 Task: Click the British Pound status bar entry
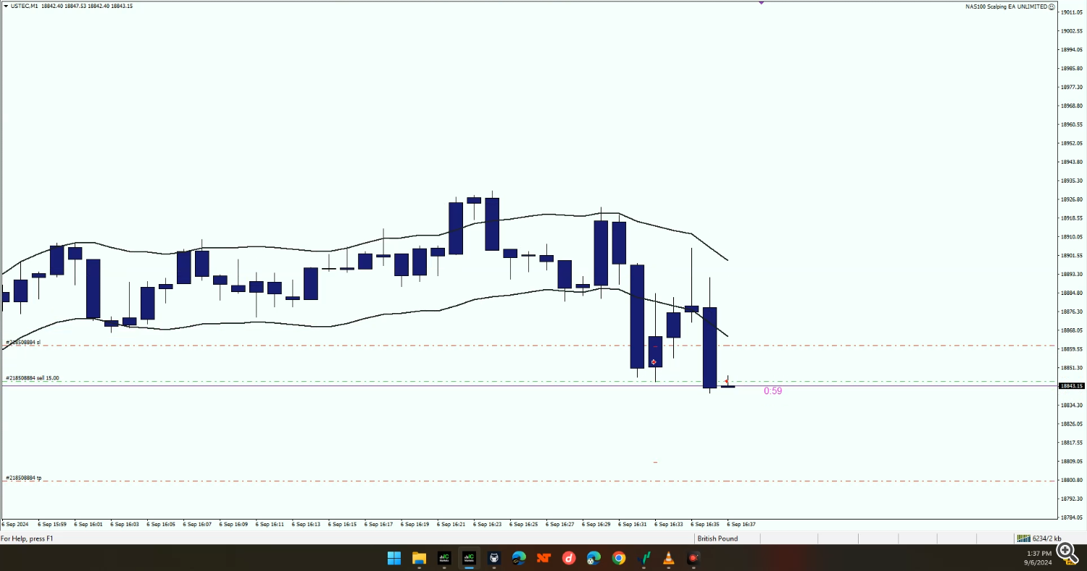pyautogui.click(x=717, y=538)
